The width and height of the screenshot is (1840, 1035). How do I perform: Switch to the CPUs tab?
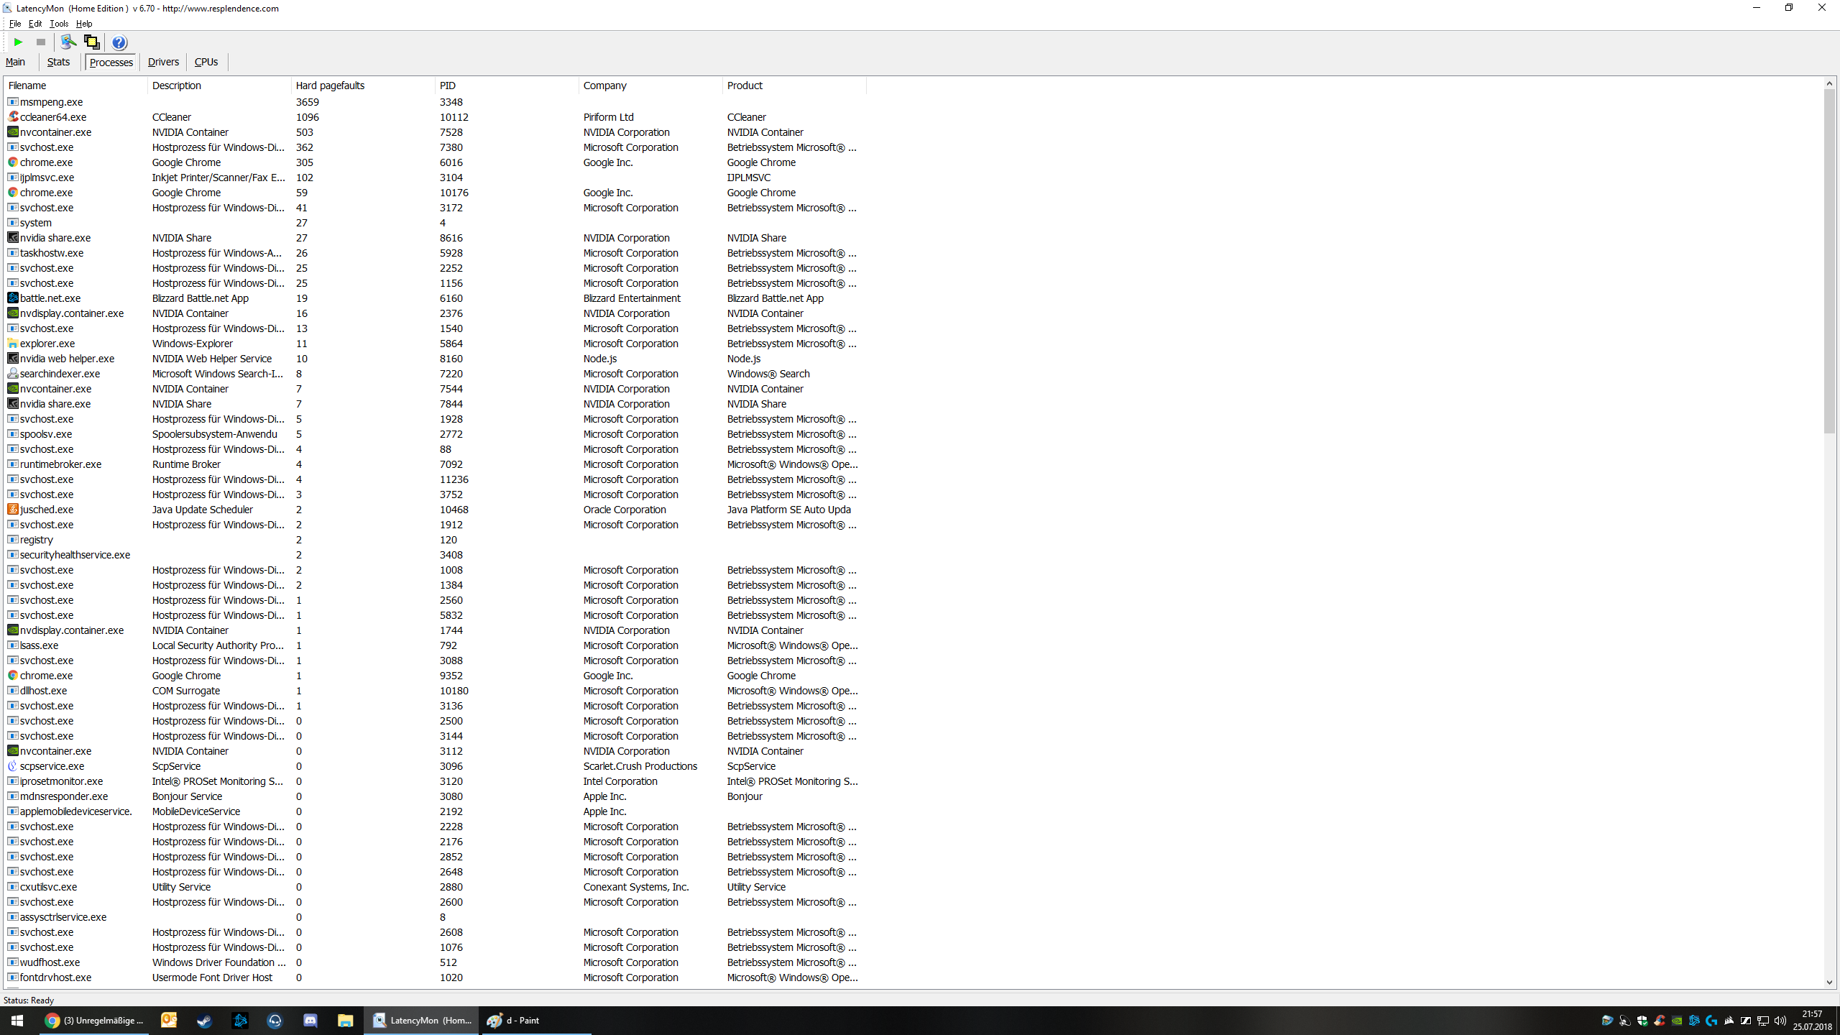pyautogui.click(x=206, y=62)
